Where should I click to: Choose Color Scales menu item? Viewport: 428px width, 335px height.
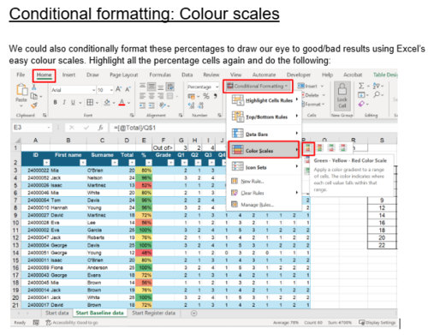click(x=264, y=150)
